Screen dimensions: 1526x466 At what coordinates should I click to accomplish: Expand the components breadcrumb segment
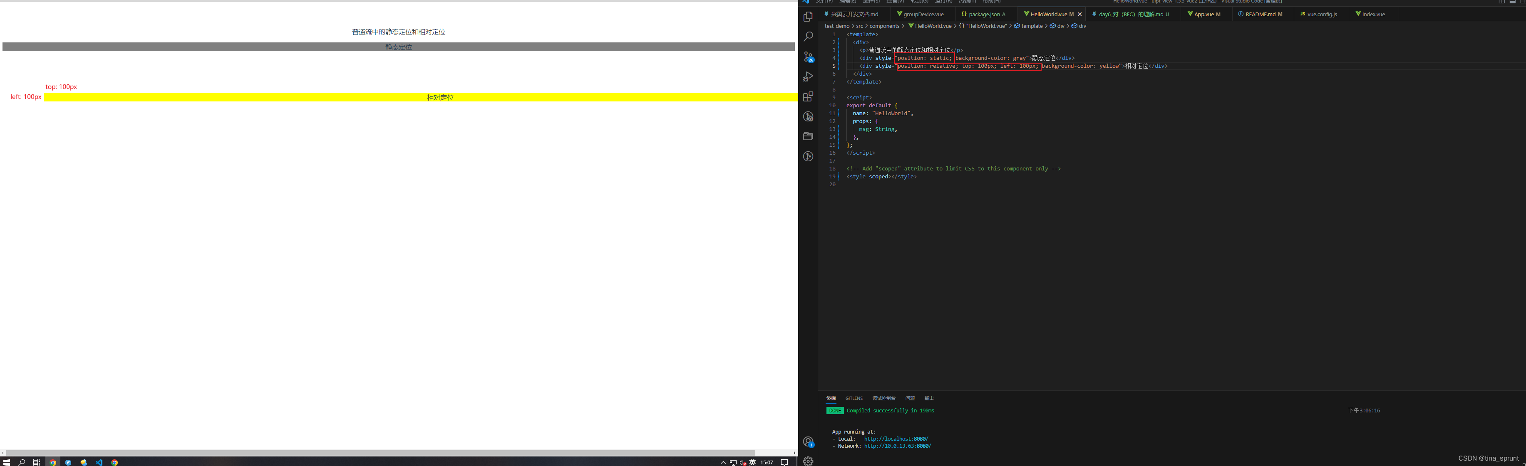point(884,26)
